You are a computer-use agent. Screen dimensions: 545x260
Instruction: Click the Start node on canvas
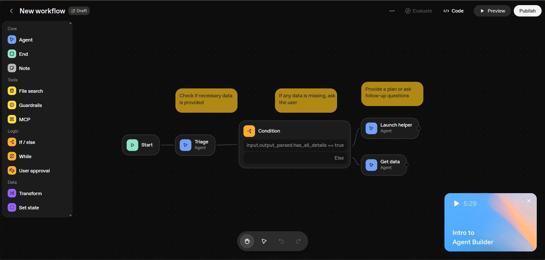141,145
